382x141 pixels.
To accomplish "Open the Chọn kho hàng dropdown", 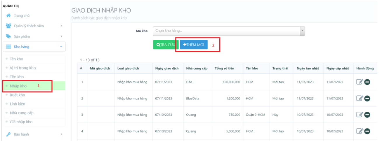I will point(229,31).
